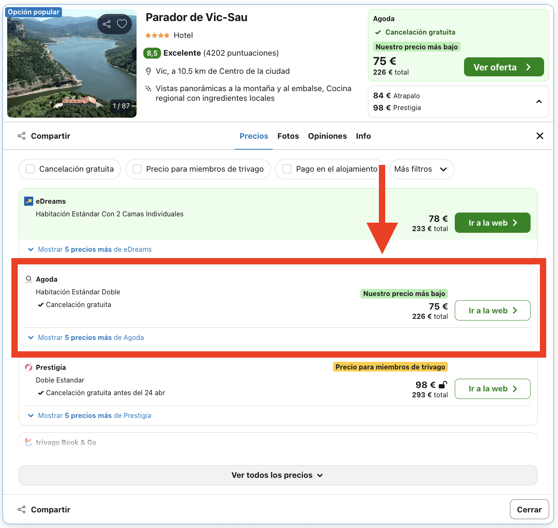Click Ir a la web for Prestigia
Screen dimensions: 558x528
coord(493,389)
